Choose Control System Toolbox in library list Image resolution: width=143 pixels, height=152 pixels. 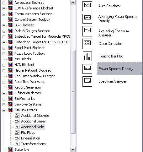pos(32,19)
